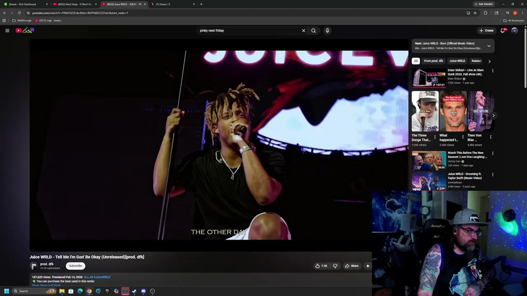Open Chrome media controls icon

click(x=507, y=13)
